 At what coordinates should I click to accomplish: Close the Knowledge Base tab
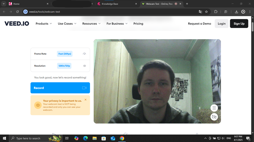coord(136,4)
